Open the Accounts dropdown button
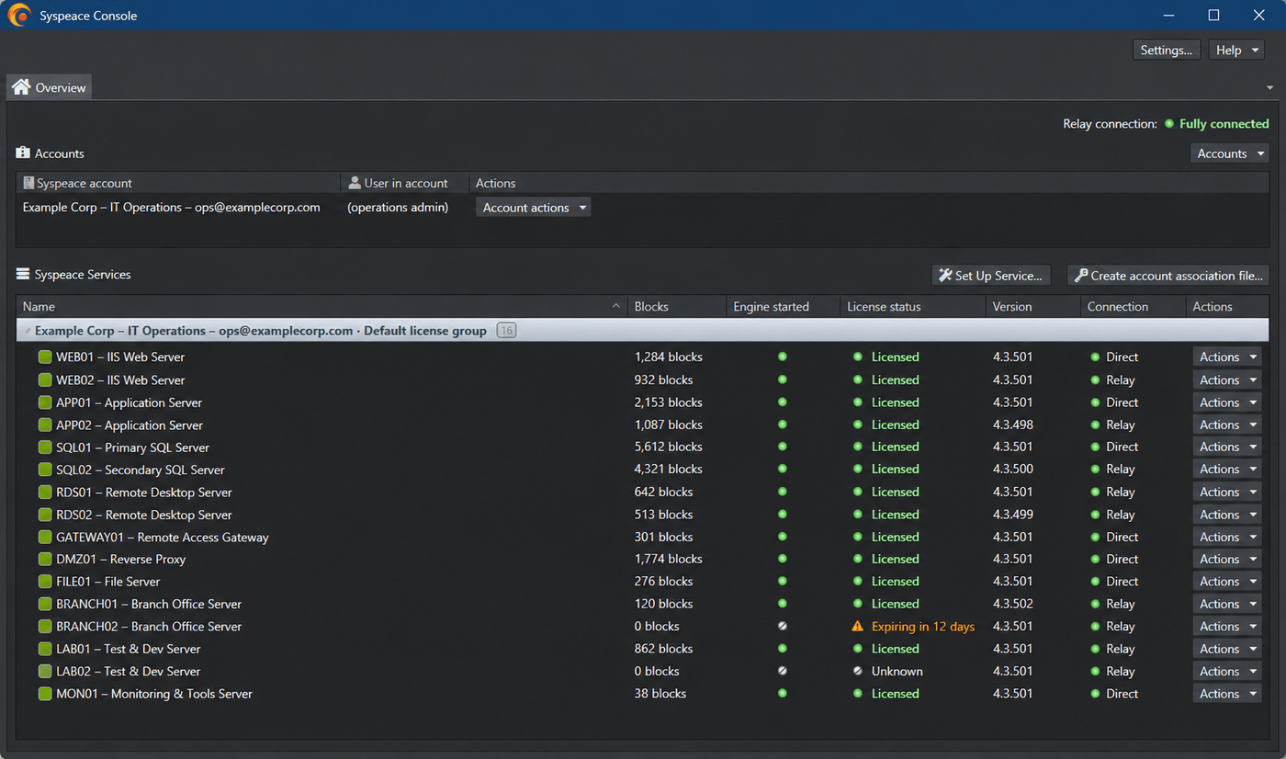This screenshot has height=759, width=1286. (x=1229, y=153)
